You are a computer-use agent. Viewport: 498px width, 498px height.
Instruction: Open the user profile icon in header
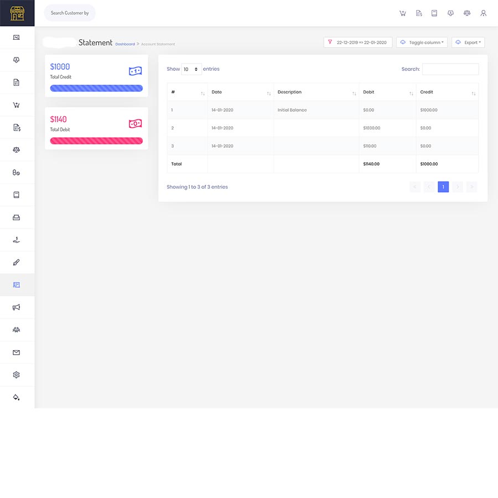pos(483,13)
